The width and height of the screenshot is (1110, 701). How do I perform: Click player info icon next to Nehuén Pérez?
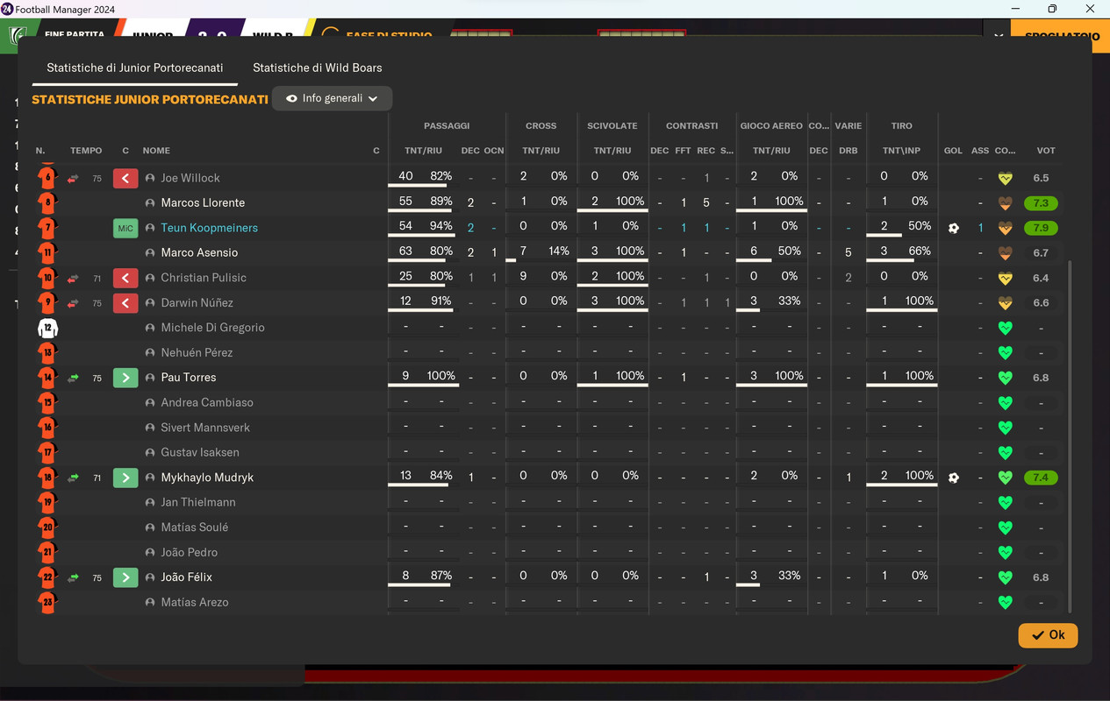coord(150,352)
